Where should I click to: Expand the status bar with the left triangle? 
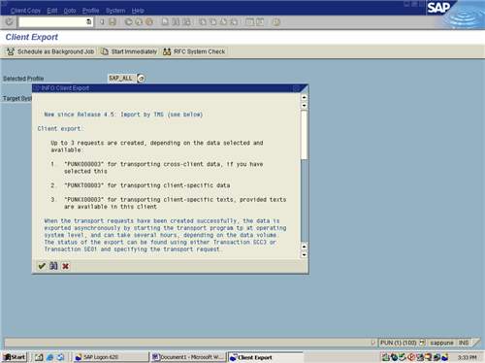(x=373, y=343)
